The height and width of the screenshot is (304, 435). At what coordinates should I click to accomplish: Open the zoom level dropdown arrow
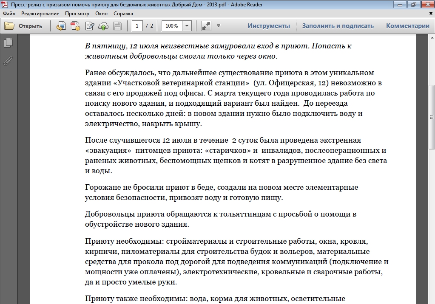(x=187, y=26)
